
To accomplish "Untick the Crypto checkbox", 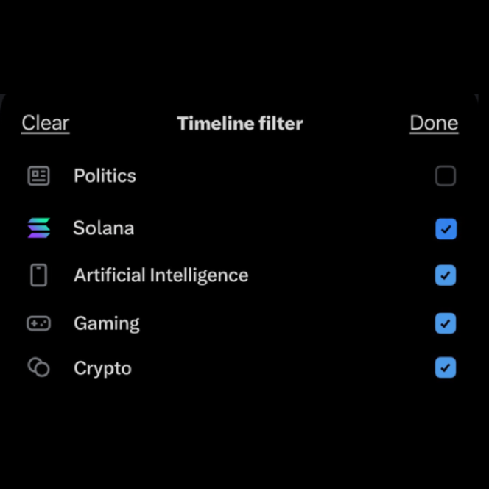I will pos(446,367).
